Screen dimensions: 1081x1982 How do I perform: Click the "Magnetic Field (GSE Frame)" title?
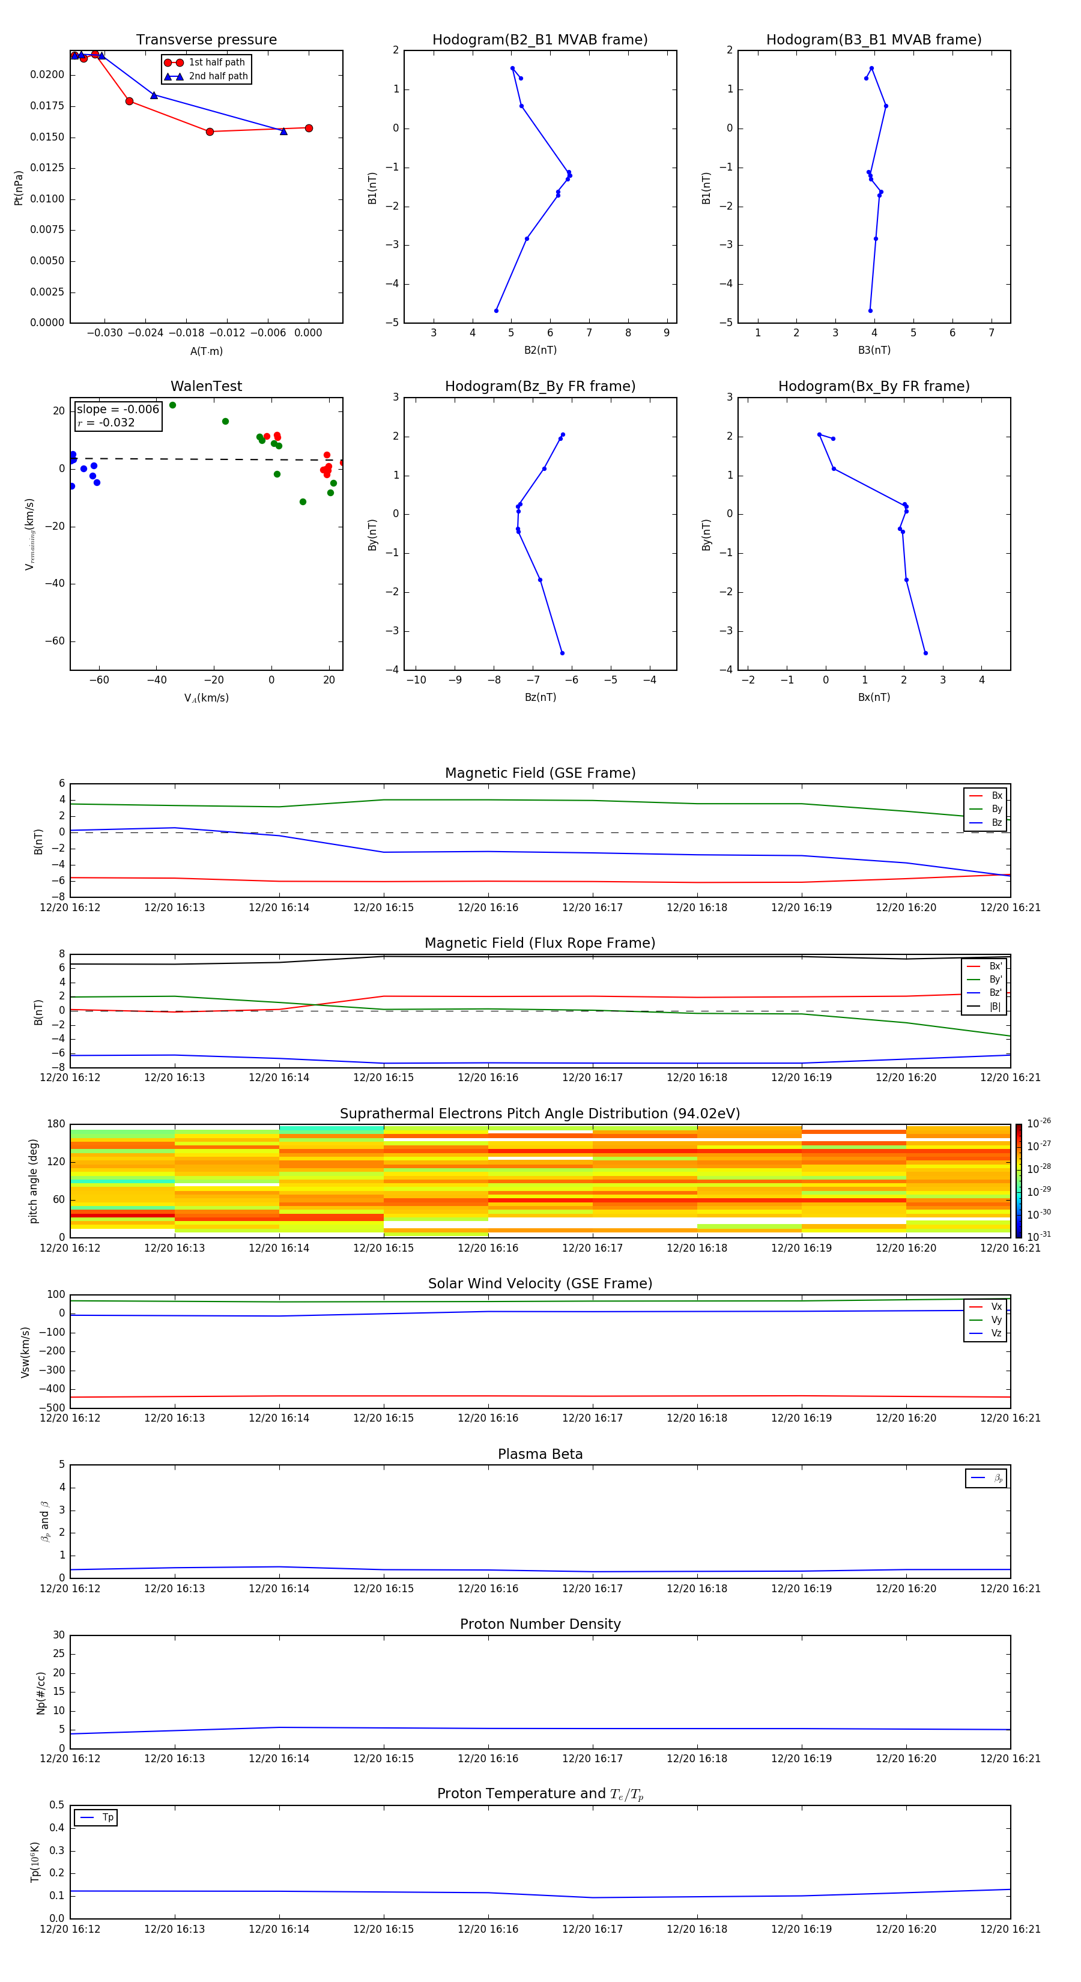tap(540, 773)
